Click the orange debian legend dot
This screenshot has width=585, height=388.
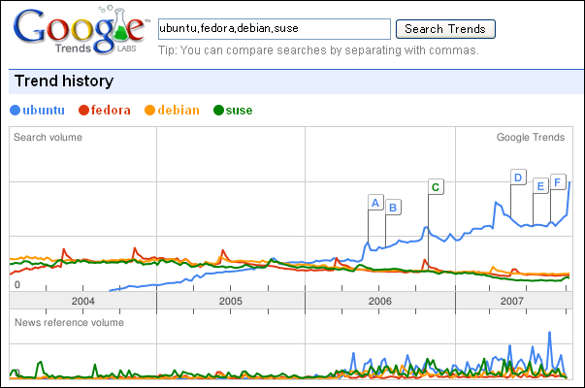[x=149, y=111]
